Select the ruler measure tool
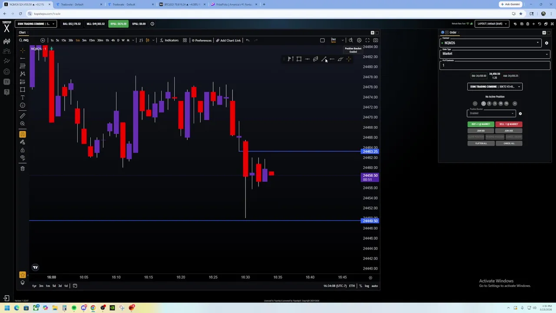Image resolution: width=556 pixels, height=313 pixels. (23, 116)
